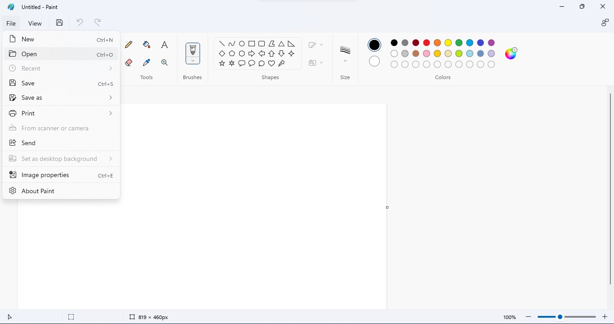Click the zoom out minus button
Screen dimensions: 614x324
coord(529,317)
